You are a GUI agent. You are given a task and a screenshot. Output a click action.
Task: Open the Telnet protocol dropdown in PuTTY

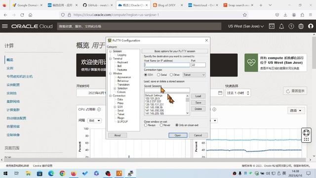coord(194,75)
